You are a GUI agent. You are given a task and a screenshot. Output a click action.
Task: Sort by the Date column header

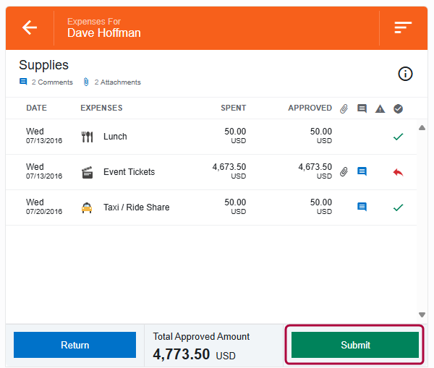coord(36,108)
